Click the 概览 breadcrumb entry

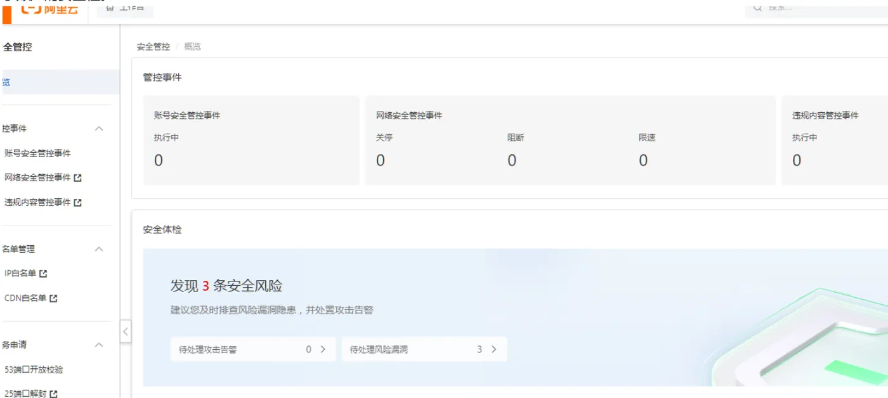(192, 47)
